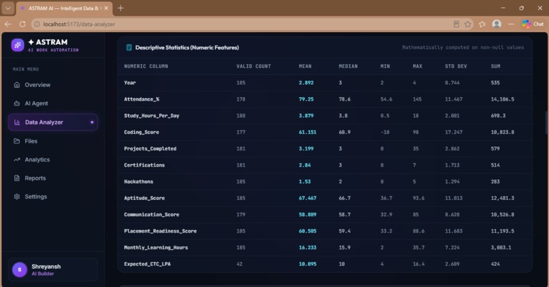Open the favorites list icon
Screen dimensions: 549x287
[x=482, y=24]
